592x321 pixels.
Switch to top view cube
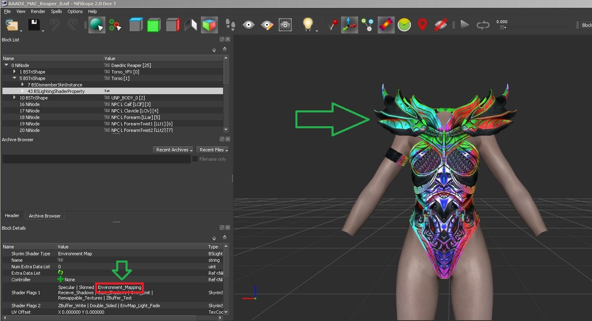[x=136, y=25]
